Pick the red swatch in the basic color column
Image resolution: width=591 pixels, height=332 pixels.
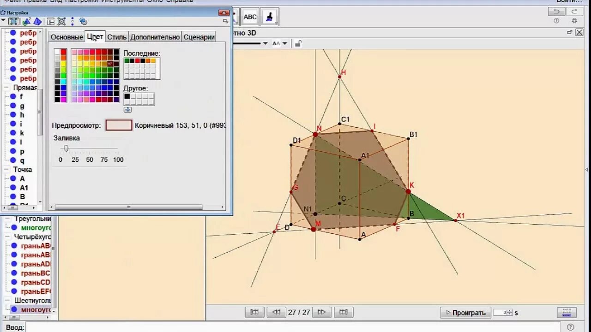(63, 52)
